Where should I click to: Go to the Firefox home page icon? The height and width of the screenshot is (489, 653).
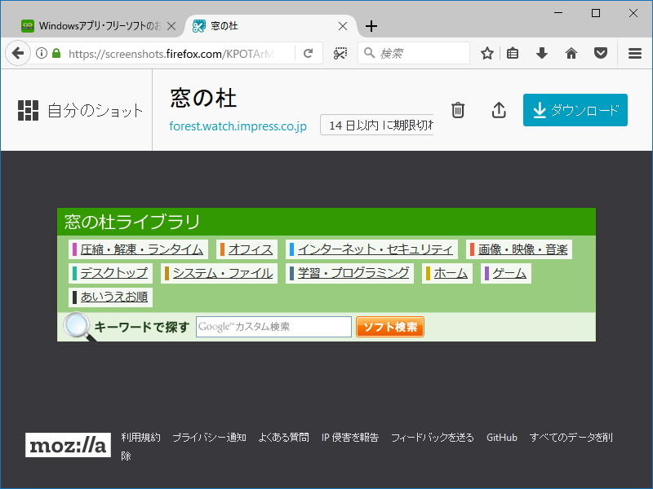(x=571, y=53)
